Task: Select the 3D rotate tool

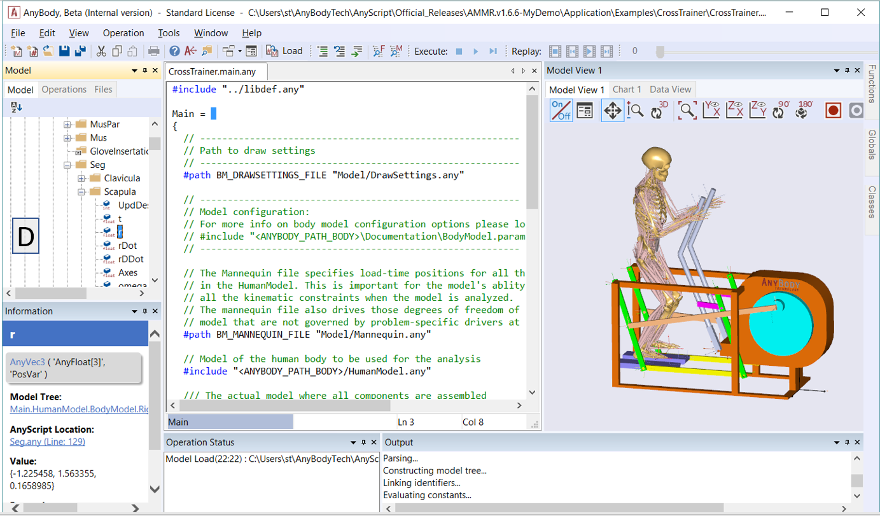Action: [659, 111]
